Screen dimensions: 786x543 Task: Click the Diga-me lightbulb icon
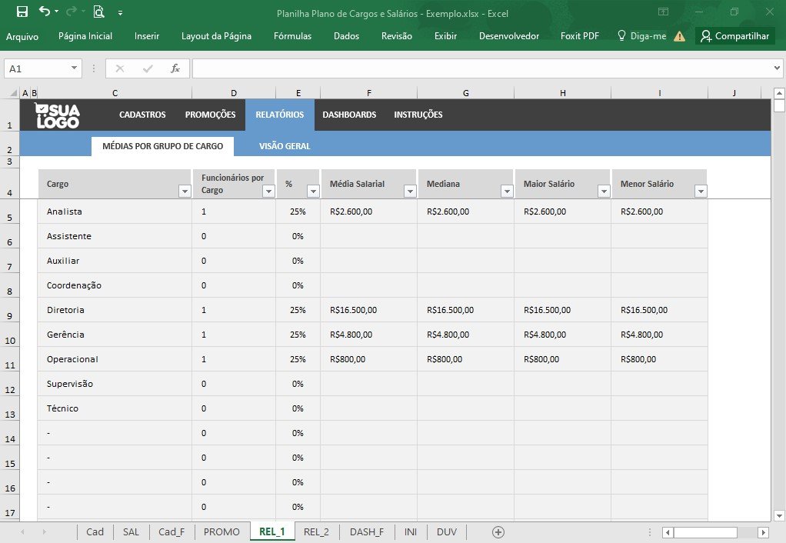click(x=621, y=35)
